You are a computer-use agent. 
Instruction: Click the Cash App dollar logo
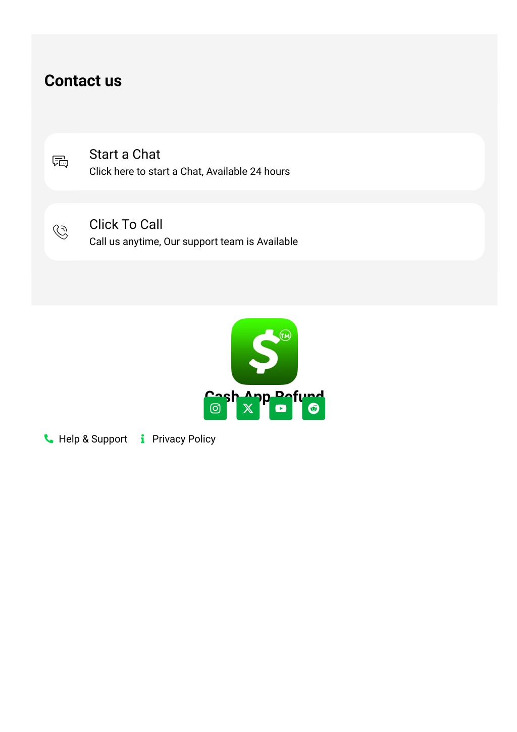coord(265,352)
